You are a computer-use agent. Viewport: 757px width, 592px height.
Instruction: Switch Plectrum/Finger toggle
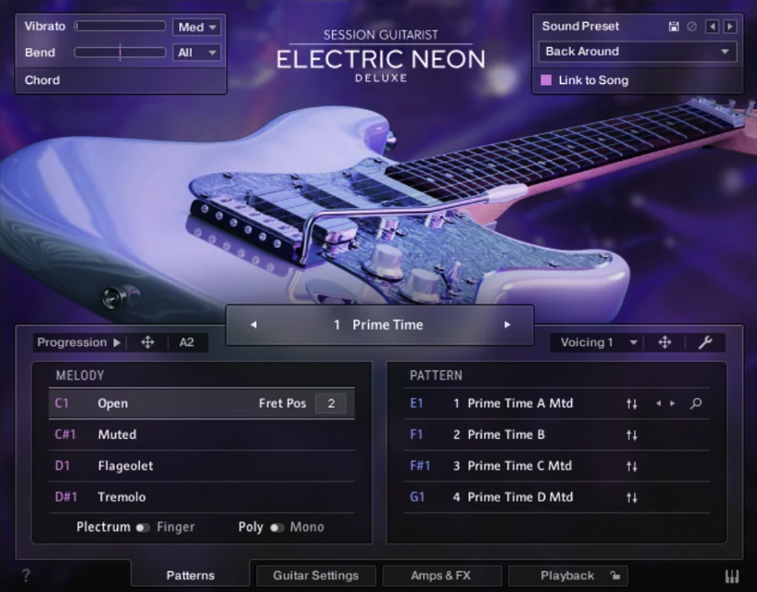(142, 528)
